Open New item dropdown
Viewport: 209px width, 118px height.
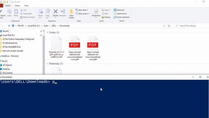(82, 10)
